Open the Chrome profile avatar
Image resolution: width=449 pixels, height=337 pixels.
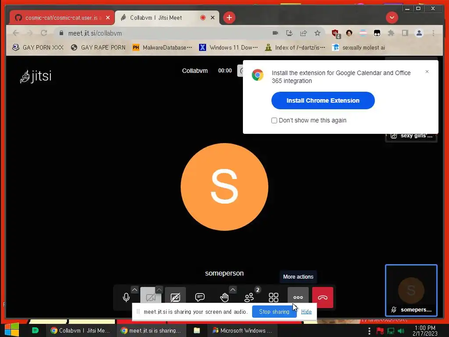click(x=419, y=33)
